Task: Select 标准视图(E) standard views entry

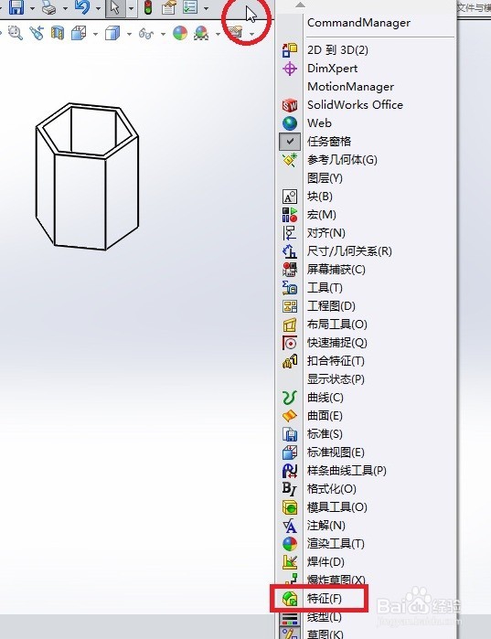Action: pos(367,453)
